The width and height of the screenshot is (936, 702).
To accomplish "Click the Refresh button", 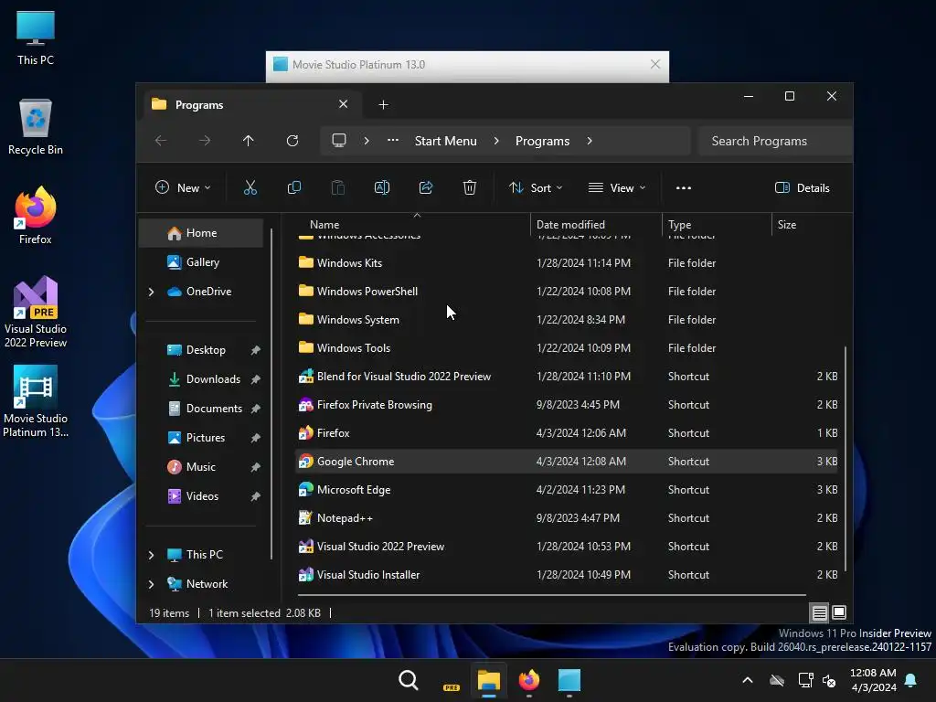I will [292, 141].
